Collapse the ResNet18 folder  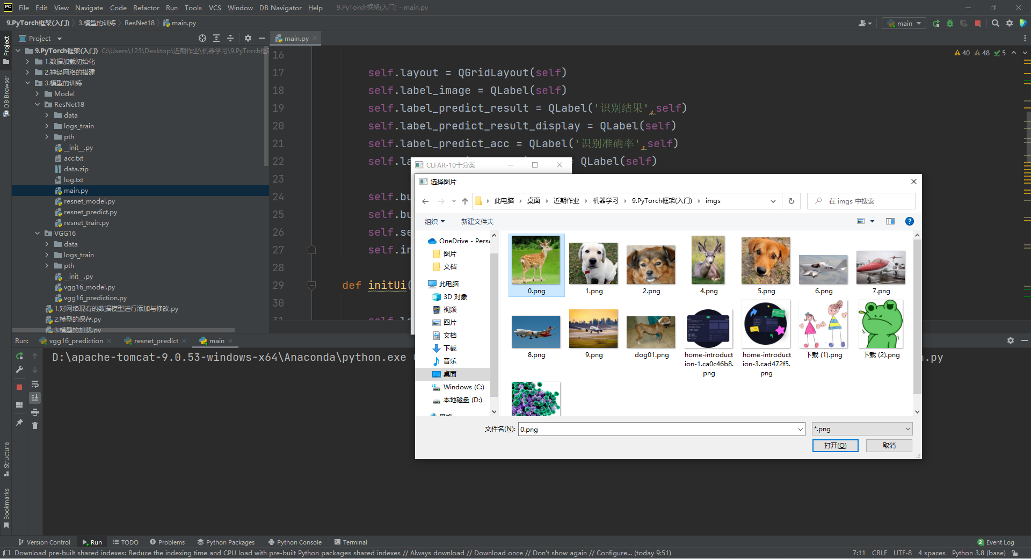(37, 105)
